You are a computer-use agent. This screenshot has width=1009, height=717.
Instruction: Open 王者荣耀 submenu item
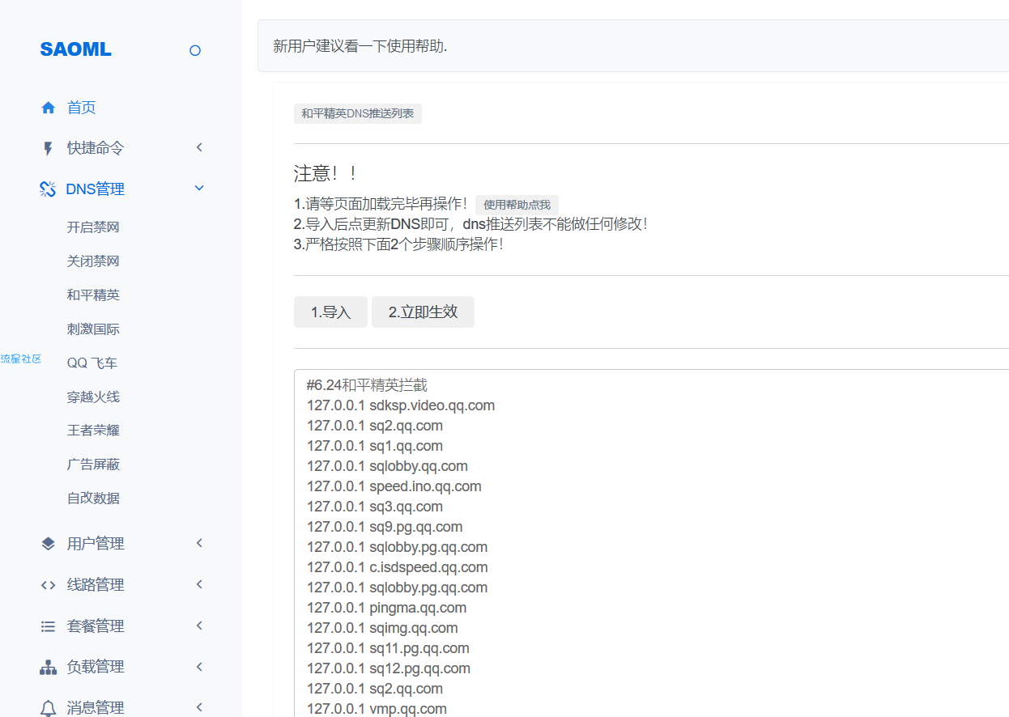93,431
